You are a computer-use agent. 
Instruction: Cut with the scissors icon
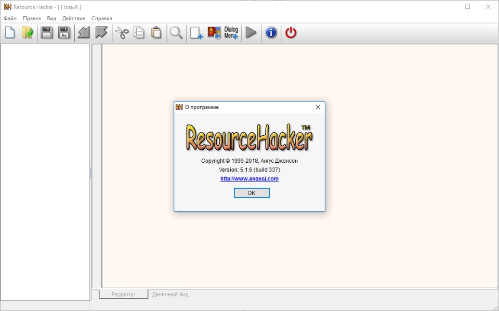(x=122, y=32)
